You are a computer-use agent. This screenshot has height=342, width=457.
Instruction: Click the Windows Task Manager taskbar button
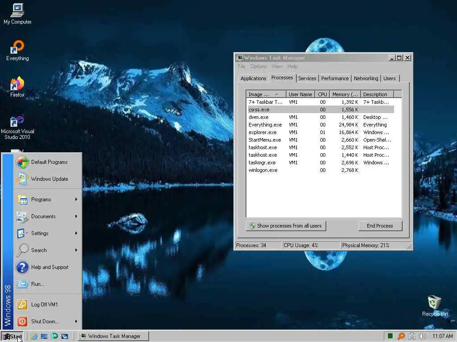(x=114, y=336)
